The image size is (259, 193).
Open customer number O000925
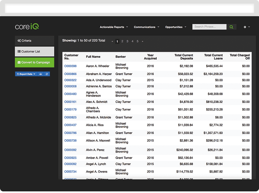(x=70, y=158)
